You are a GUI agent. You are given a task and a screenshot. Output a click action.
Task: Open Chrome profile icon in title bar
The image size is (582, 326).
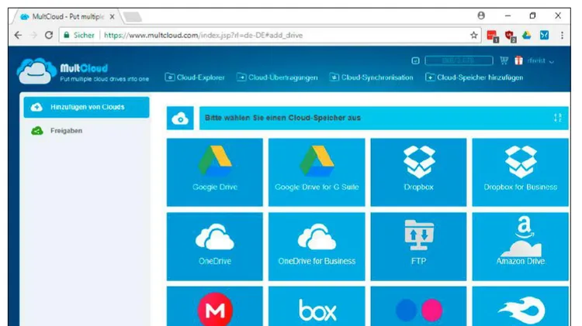[481, 15]
